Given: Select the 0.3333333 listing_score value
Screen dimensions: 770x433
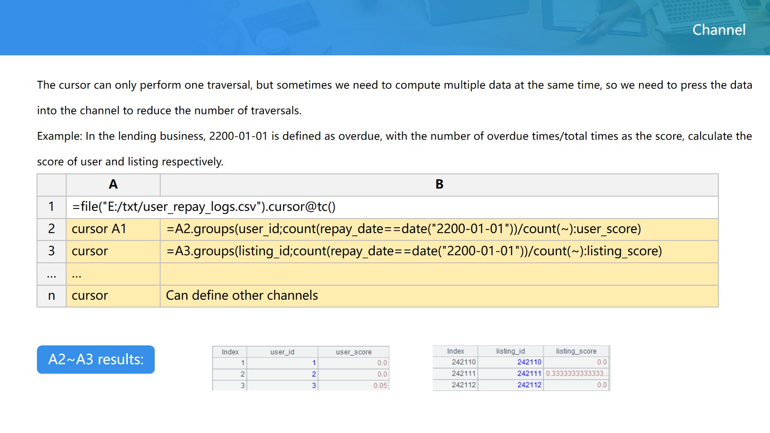Looking at the screenshot, I should 576,373.
